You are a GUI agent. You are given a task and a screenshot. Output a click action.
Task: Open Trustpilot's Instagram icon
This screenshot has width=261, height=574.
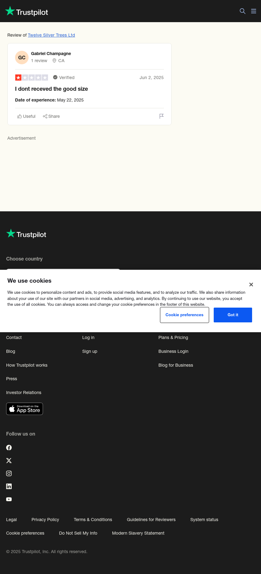(x=9, y=473)
